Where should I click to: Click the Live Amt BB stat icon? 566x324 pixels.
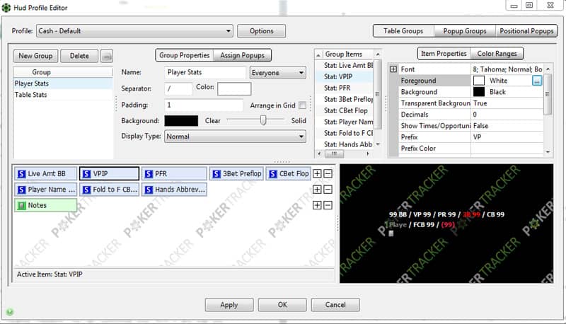[22, 174]
